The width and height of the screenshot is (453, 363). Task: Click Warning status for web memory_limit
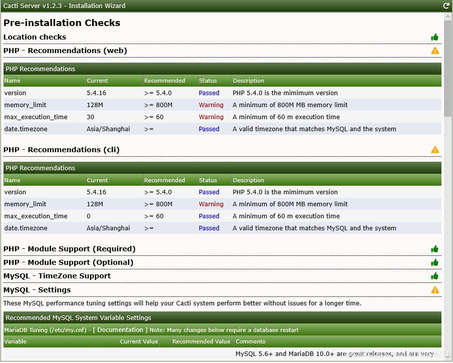211,105
